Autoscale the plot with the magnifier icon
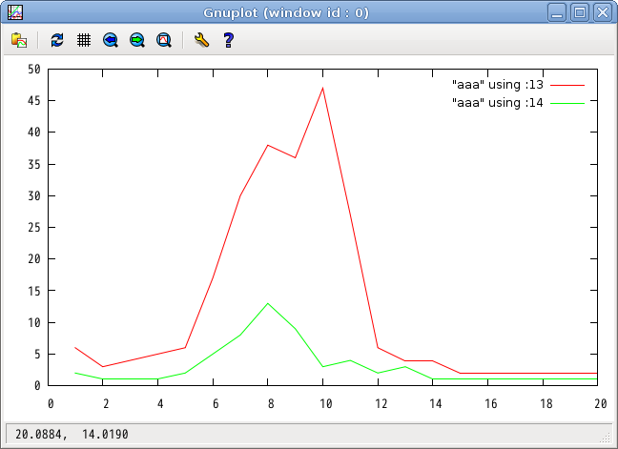 [164, 40]
